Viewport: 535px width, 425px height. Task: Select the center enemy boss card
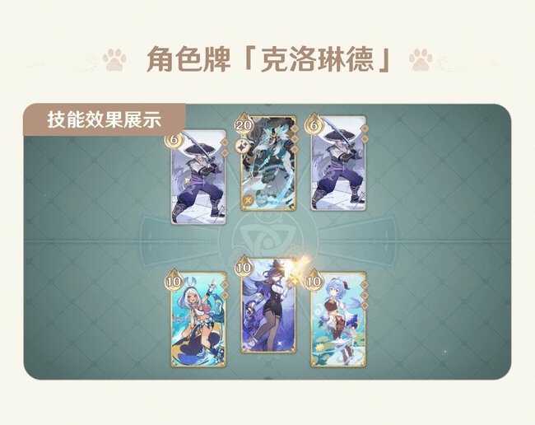point(268,163)
